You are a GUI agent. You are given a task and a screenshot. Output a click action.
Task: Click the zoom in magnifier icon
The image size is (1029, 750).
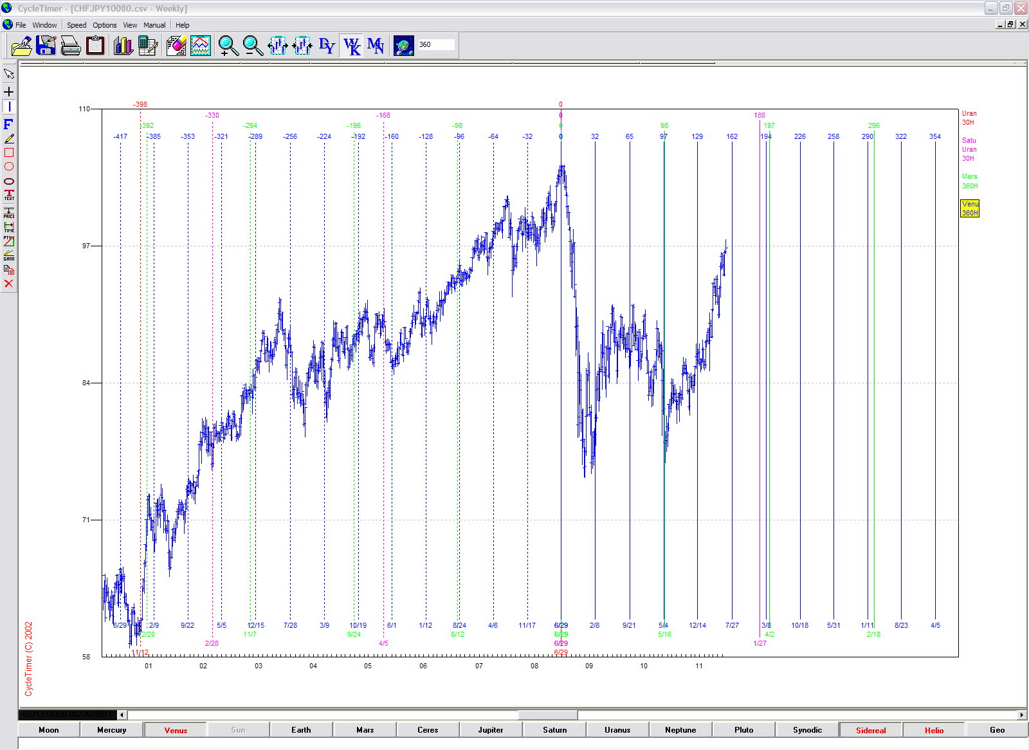pyautogui.click(x=228, y=46)
